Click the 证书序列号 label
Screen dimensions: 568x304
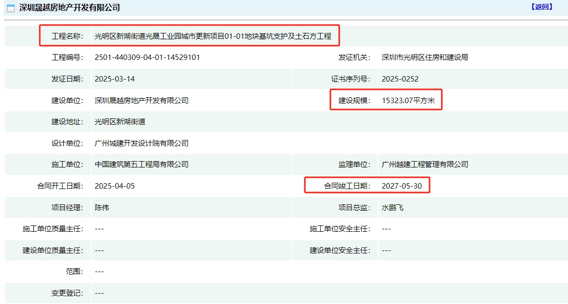pyautogui.click(x=351, y=79)
